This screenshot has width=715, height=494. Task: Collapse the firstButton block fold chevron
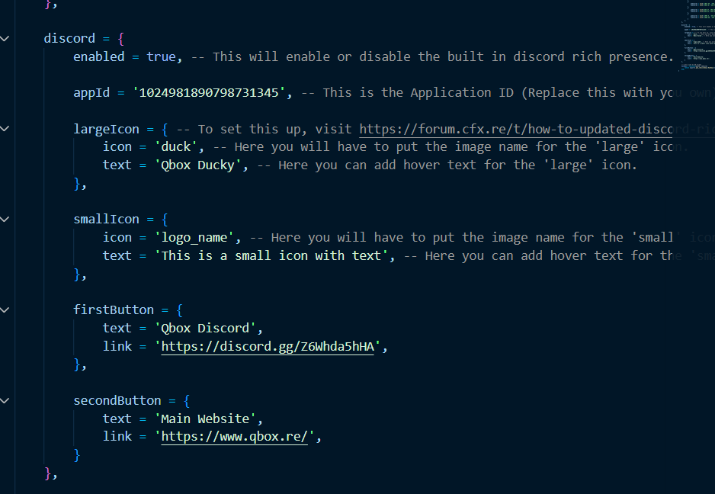[x=5, y=310]
